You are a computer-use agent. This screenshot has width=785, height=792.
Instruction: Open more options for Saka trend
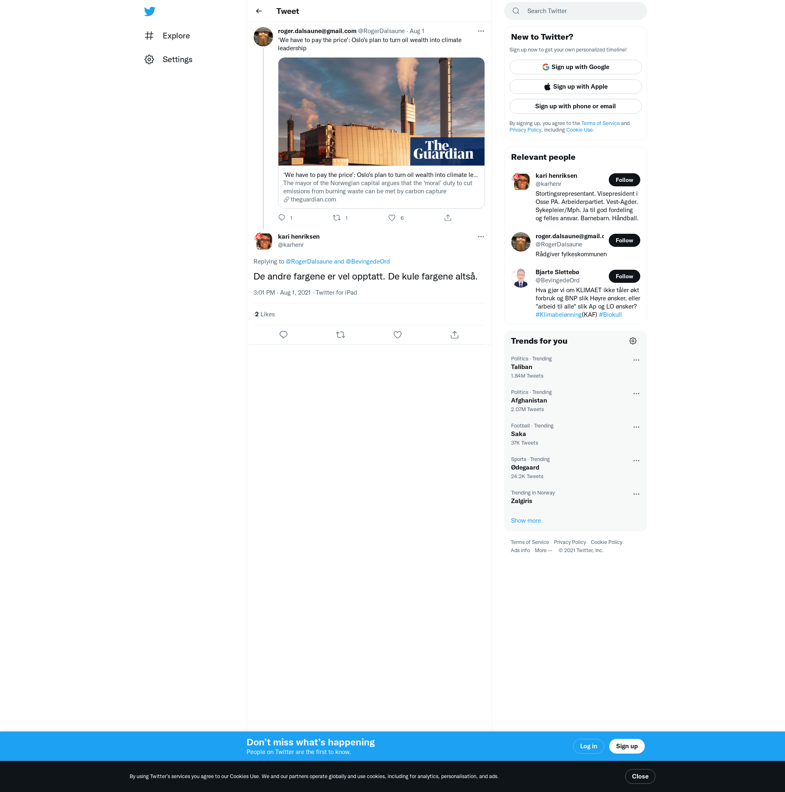636,427
